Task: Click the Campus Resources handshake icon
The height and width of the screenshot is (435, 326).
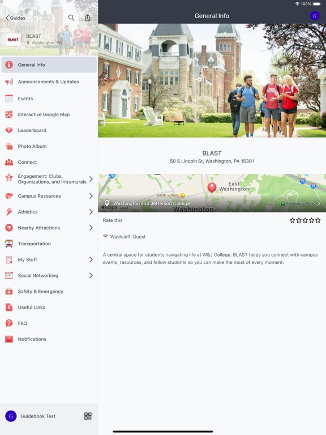Action: [9, 196]
